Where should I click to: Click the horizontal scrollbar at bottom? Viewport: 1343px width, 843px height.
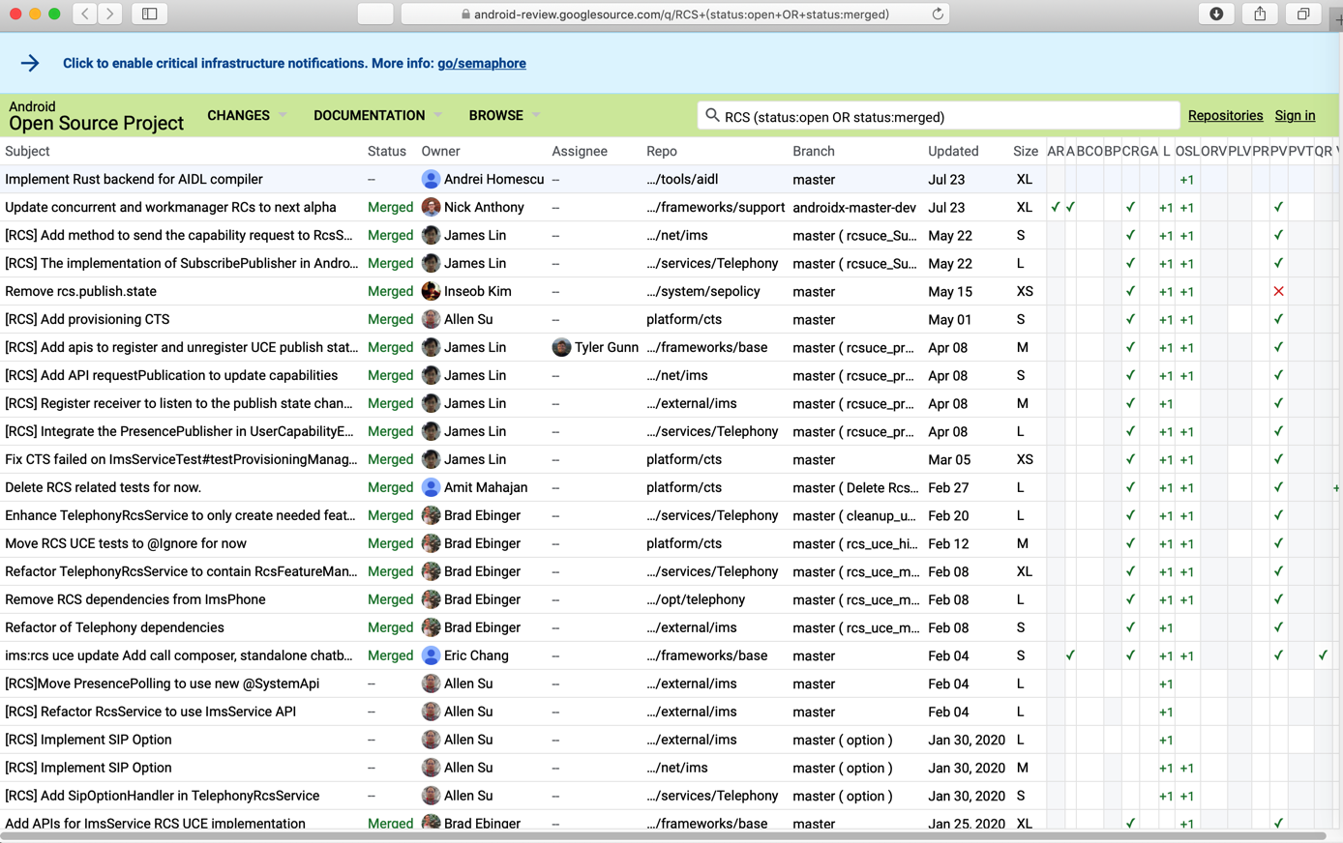(663, 836)
